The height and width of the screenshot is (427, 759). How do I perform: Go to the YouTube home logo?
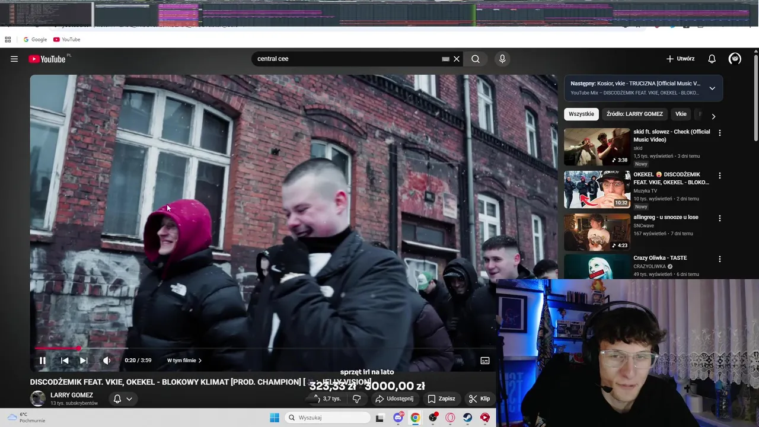point(47,59)
